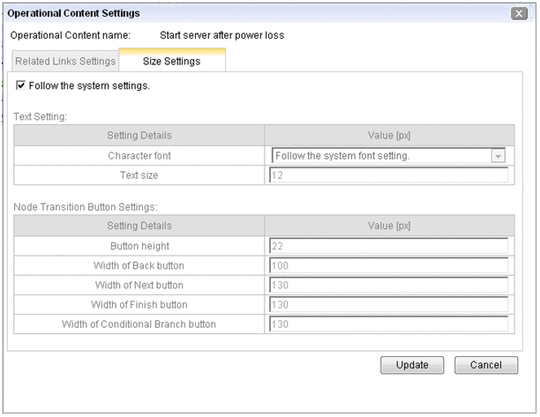This screenshot has height=417, width=540.
Task: Expand the Character font dropdown arrow
Action: point(498,156)
